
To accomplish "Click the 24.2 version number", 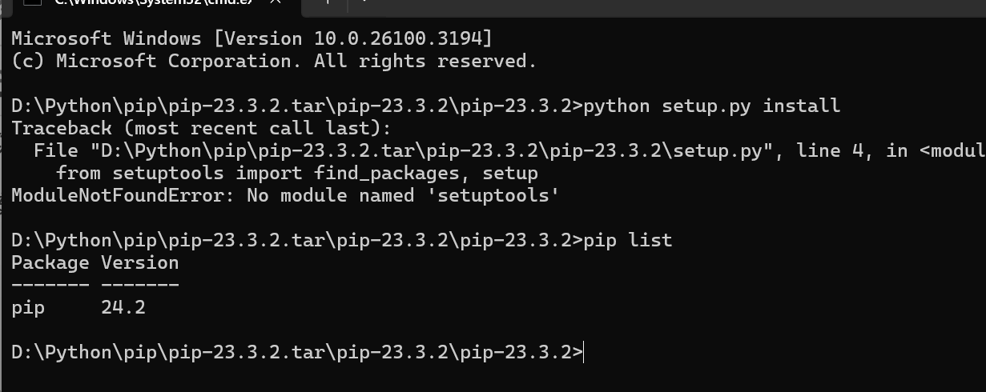I will (x=123, y=307).
